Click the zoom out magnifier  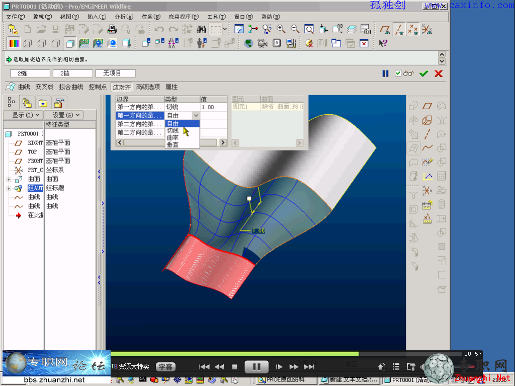click(295, 30)
